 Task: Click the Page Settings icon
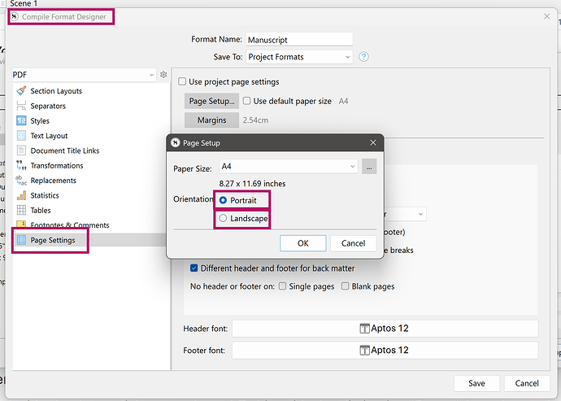pyautogui.click(x=21, y=240)
